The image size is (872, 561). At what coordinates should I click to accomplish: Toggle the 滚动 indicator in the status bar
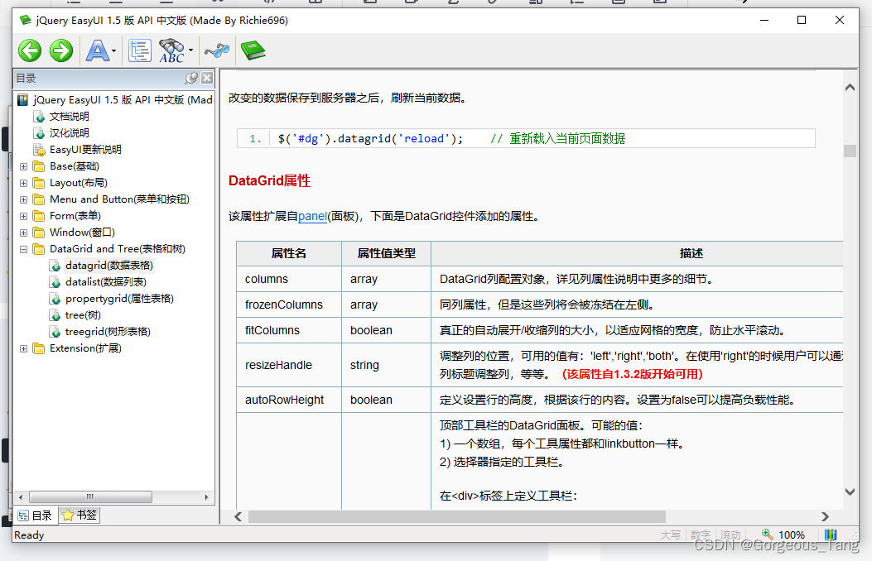click(x=730, y=535)
